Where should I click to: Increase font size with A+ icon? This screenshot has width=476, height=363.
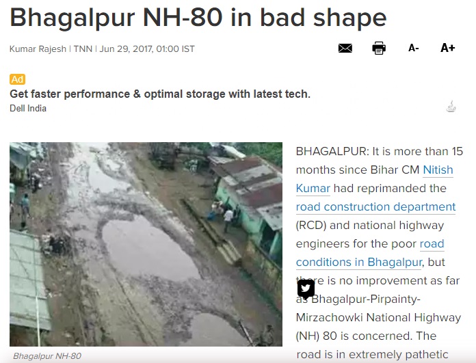448,48
